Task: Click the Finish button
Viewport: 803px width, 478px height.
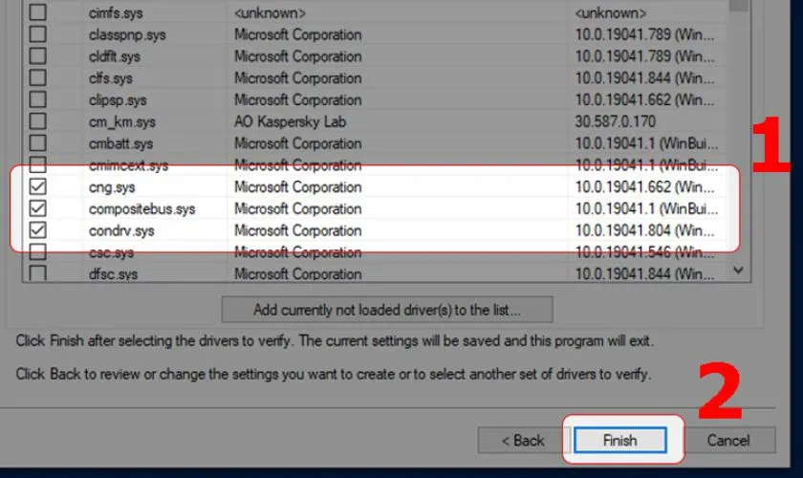Action: 619,441
